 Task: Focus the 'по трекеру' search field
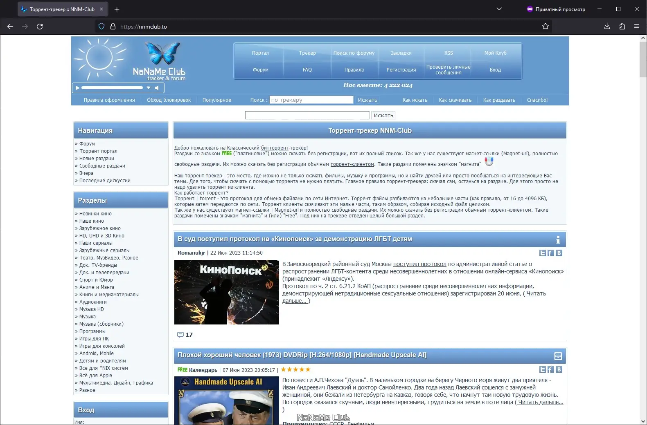point(311,100)
